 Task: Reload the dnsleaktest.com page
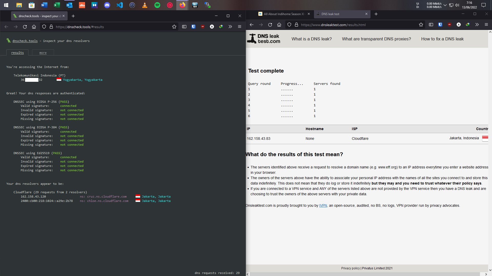[270, 25]
